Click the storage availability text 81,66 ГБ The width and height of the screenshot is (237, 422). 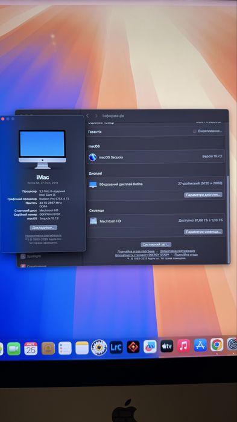click(x=200, y=220)
